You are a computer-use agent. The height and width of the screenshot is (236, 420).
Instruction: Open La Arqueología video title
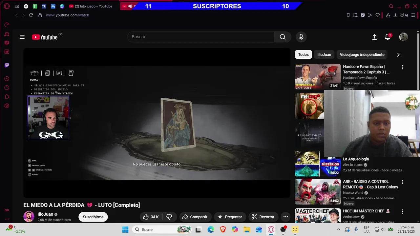click(x=356, y=159)
